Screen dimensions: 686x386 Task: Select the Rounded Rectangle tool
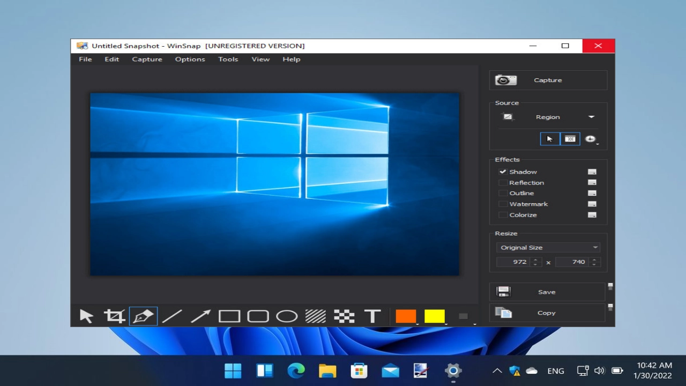[258, 316]
